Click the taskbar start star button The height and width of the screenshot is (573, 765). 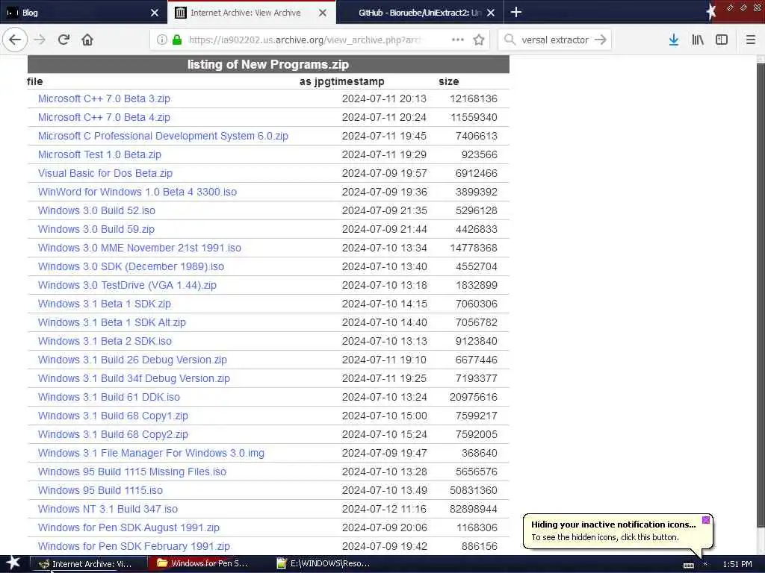(x=13, y=563)
